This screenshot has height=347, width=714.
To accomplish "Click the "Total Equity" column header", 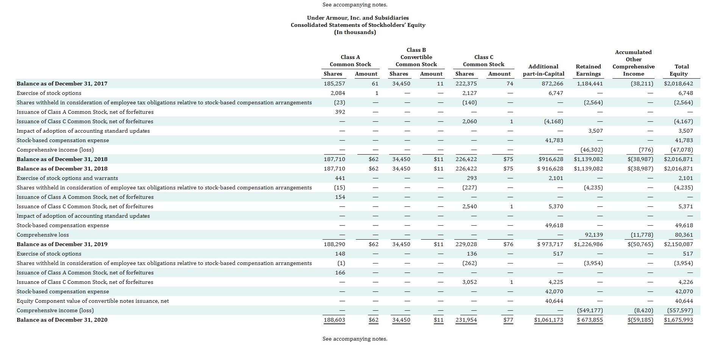I will pos(678,70).
